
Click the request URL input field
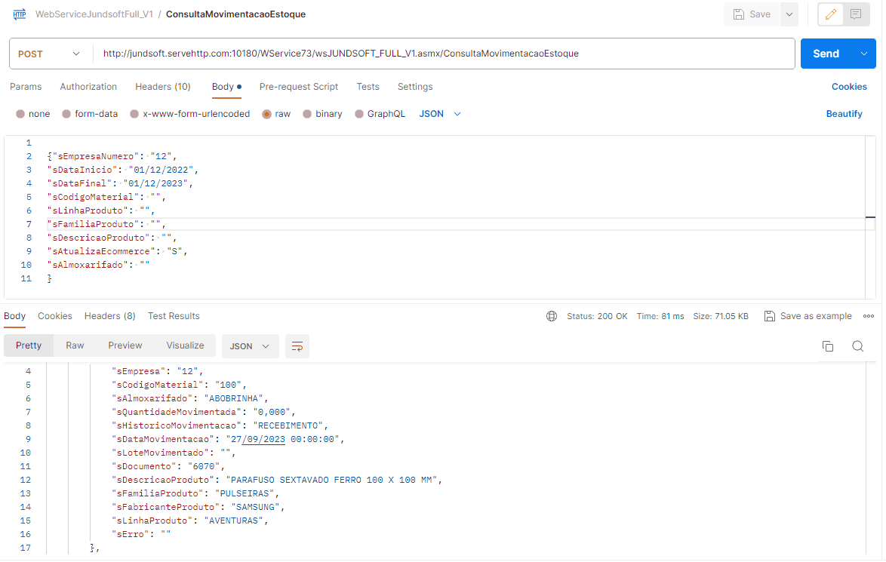pos(445,54)
